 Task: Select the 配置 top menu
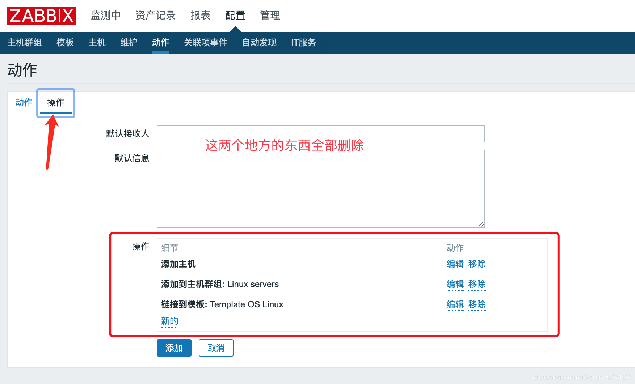point(235,15)
